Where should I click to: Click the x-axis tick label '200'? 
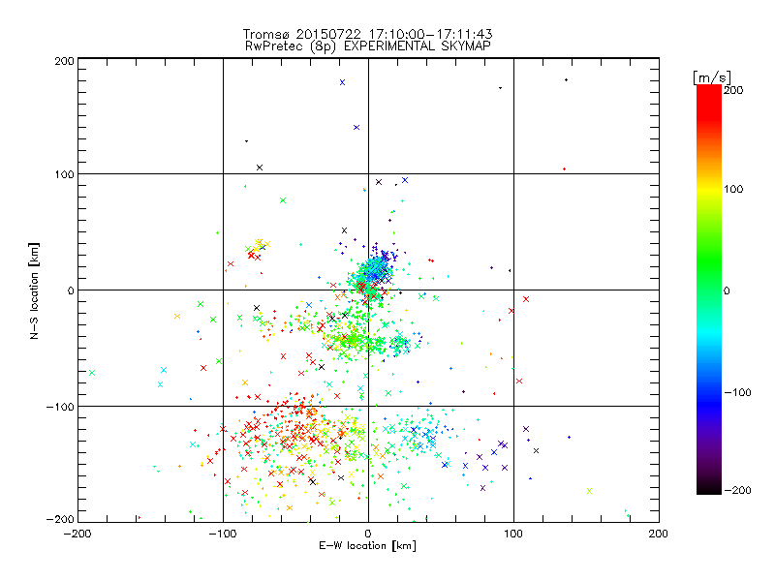pyautogui.click(x=659, y=534)
